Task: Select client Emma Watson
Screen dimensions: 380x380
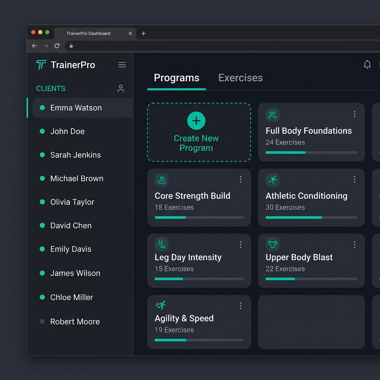Action: [83, 108]
